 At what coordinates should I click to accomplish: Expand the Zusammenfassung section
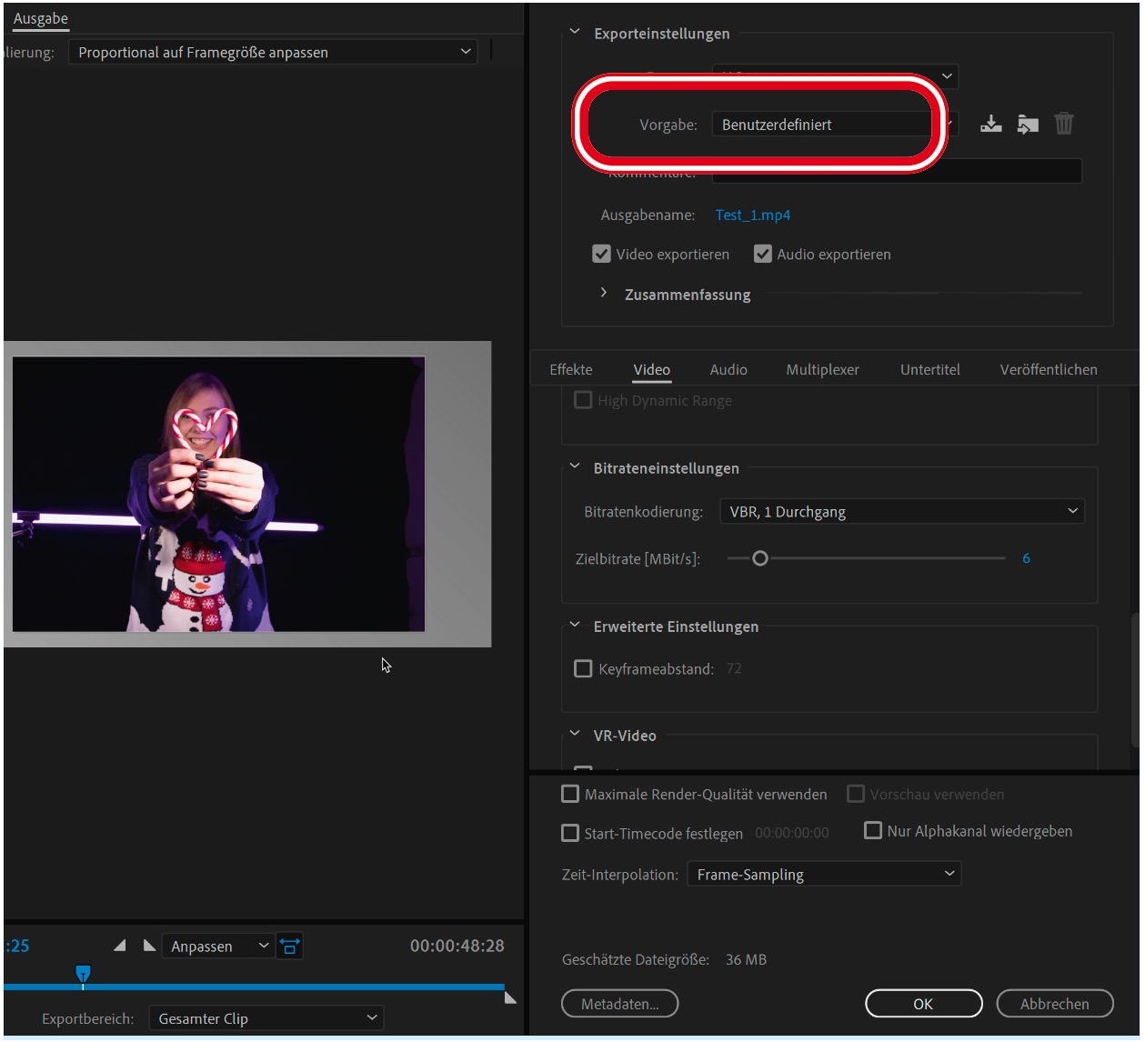[x=604, y=294]
